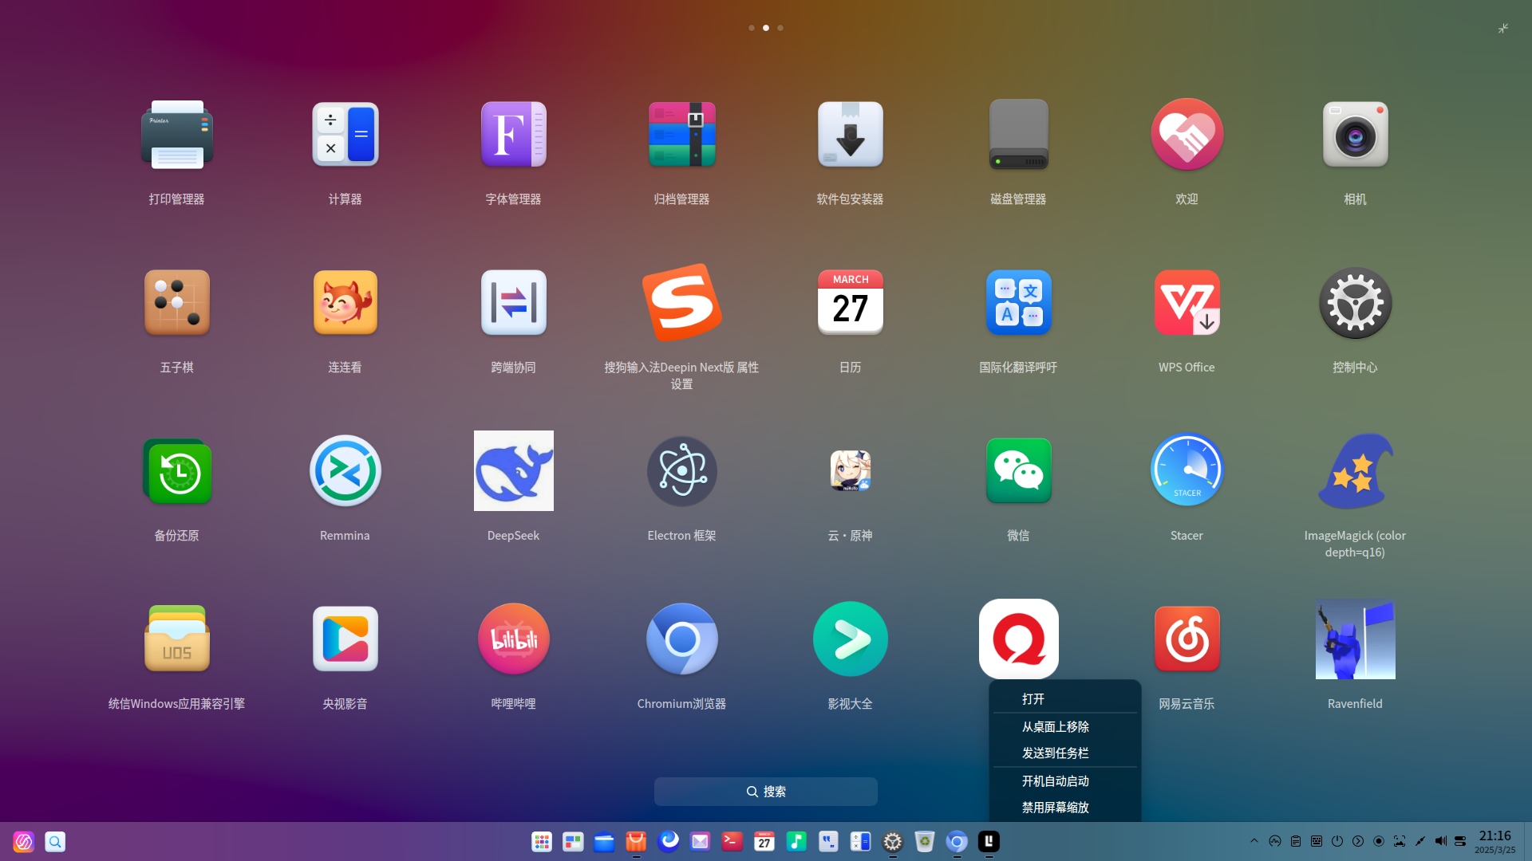Open Remmina remote desktop client
Screen dimensions: 1532x861
(345, 470)
